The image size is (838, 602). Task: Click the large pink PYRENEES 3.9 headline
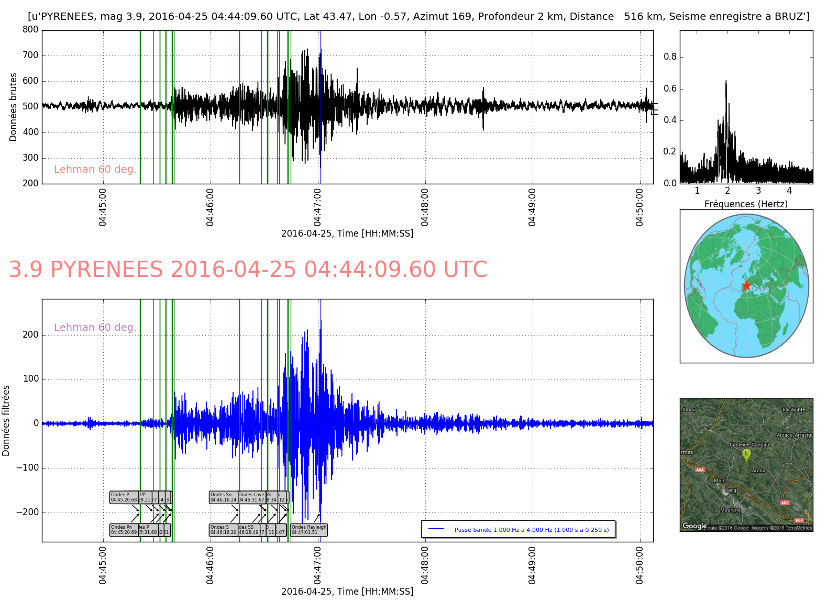pyautogui.click(x=248, y=270)
